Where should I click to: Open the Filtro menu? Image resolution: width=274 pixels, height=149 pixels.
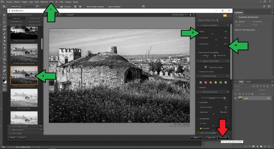tap(51, 2)
